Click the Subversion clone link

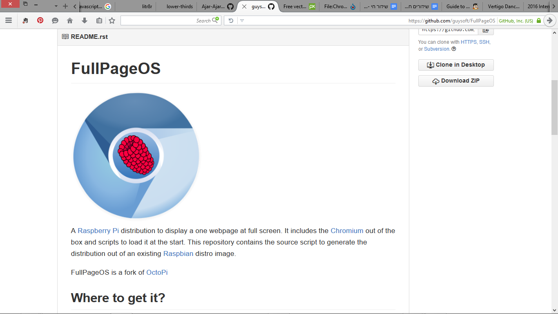(437, 49)
